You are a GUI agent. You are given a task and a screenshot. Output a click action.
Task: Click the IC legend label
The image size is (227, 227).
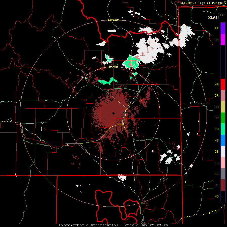[x=216, y=163]
